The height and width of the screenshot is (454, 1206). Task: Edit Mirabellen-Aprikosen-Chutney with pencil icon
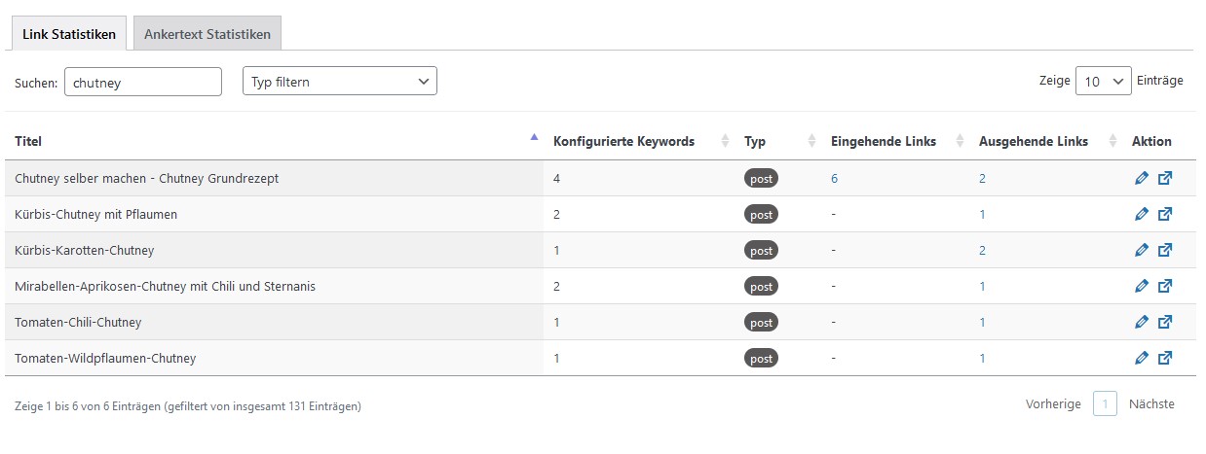click(1143, 287)
